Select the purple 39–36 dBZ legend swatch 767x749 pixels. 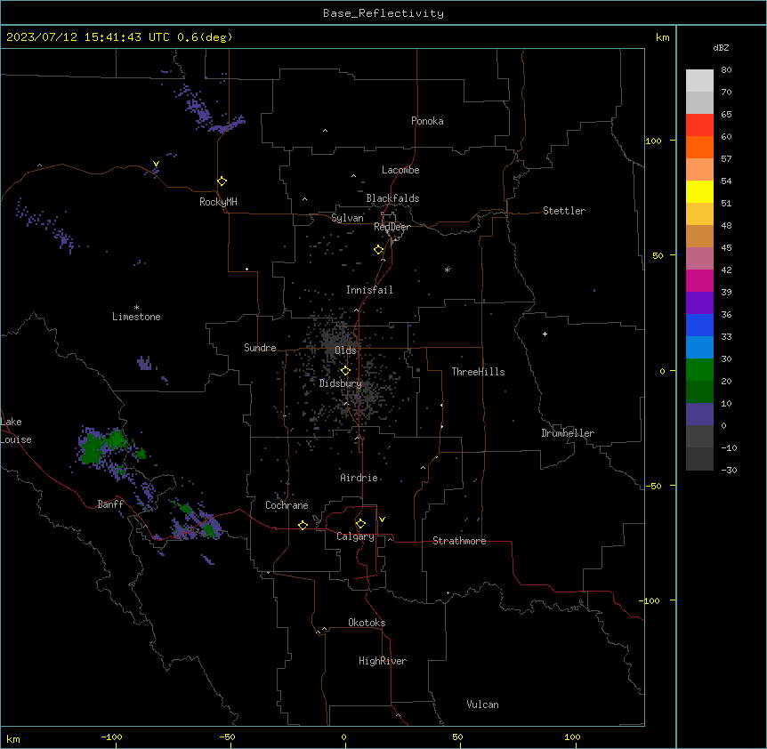point(699,303)
